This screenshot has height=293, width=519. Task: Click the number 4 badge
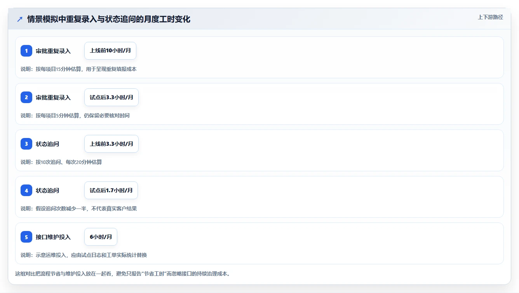pyautogui.click(x=26, y=190)
